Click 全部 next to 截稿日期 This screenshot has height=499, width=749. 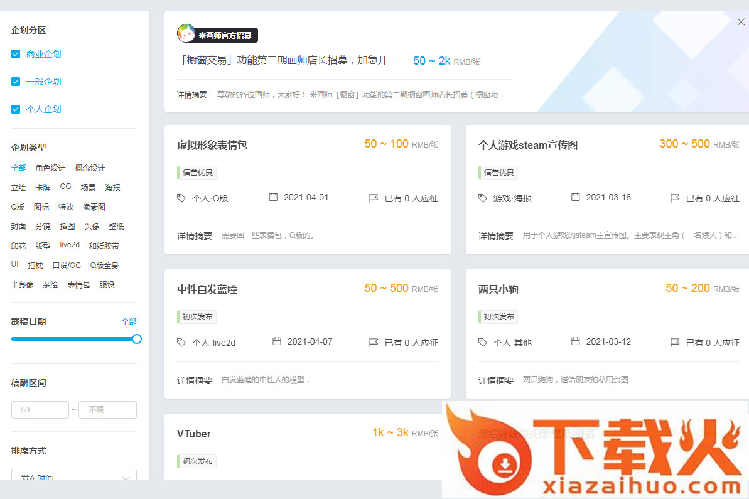tap(129, 322)
